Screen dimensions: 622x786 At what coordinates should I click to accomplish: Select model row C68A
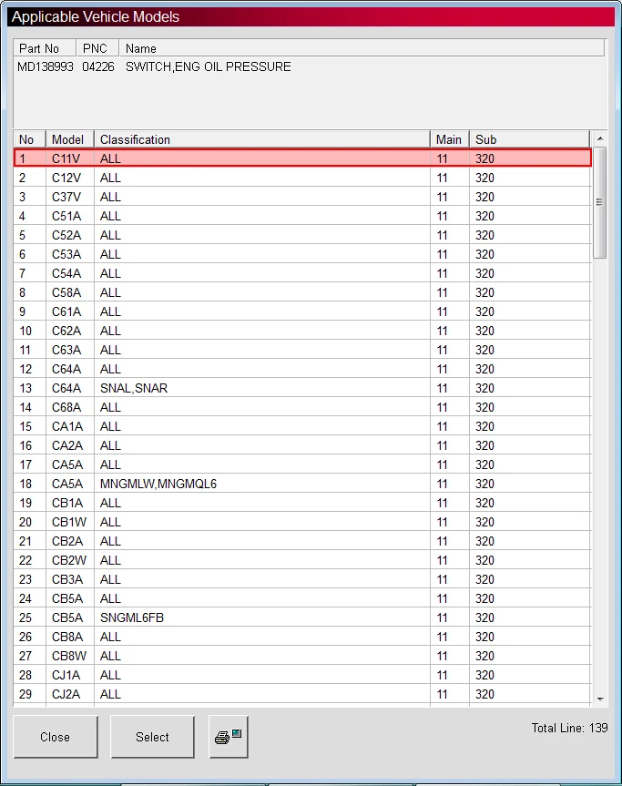tap(302, 407)
